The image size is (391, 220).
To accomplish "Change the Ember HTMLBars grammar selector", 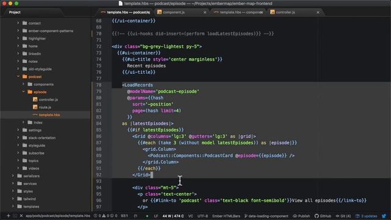I will click(x=226, y=216).
